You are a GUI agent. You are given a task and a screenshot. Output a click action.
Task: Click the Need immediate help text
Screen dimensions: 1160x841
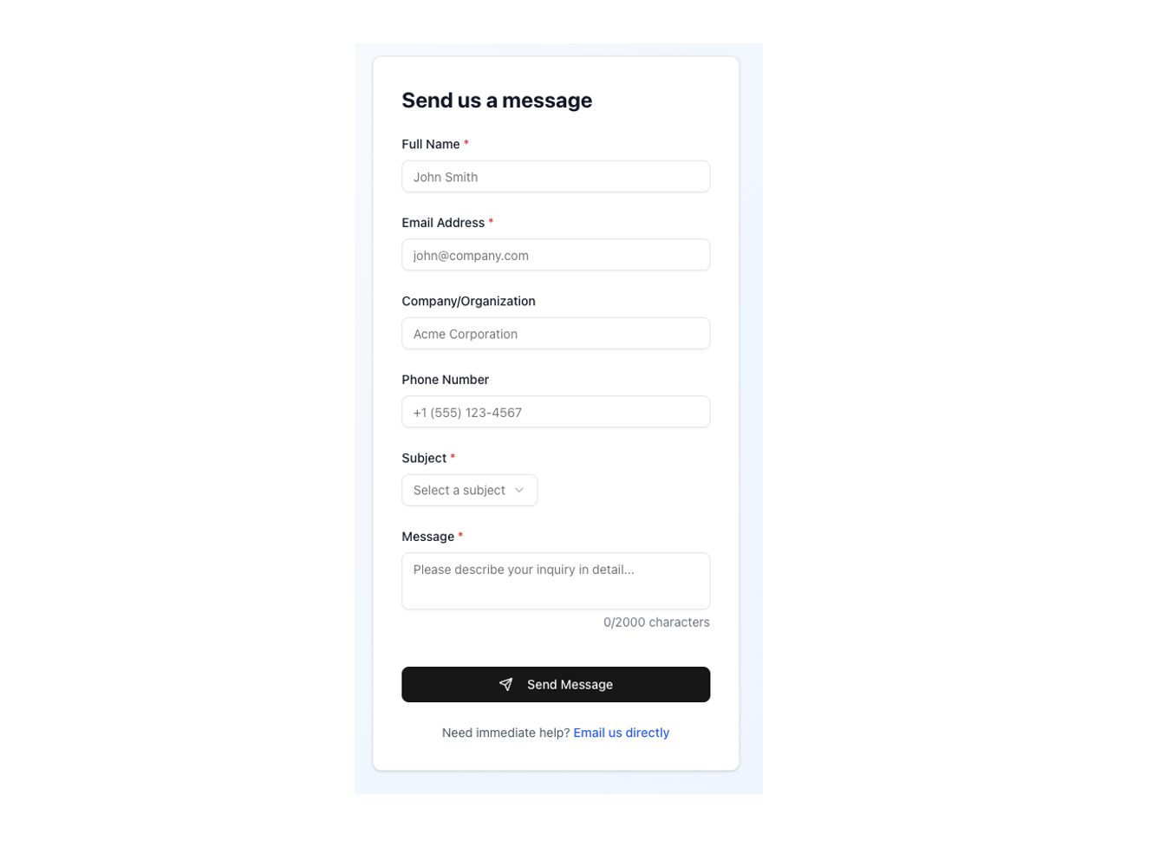click(x=506, y=733)
